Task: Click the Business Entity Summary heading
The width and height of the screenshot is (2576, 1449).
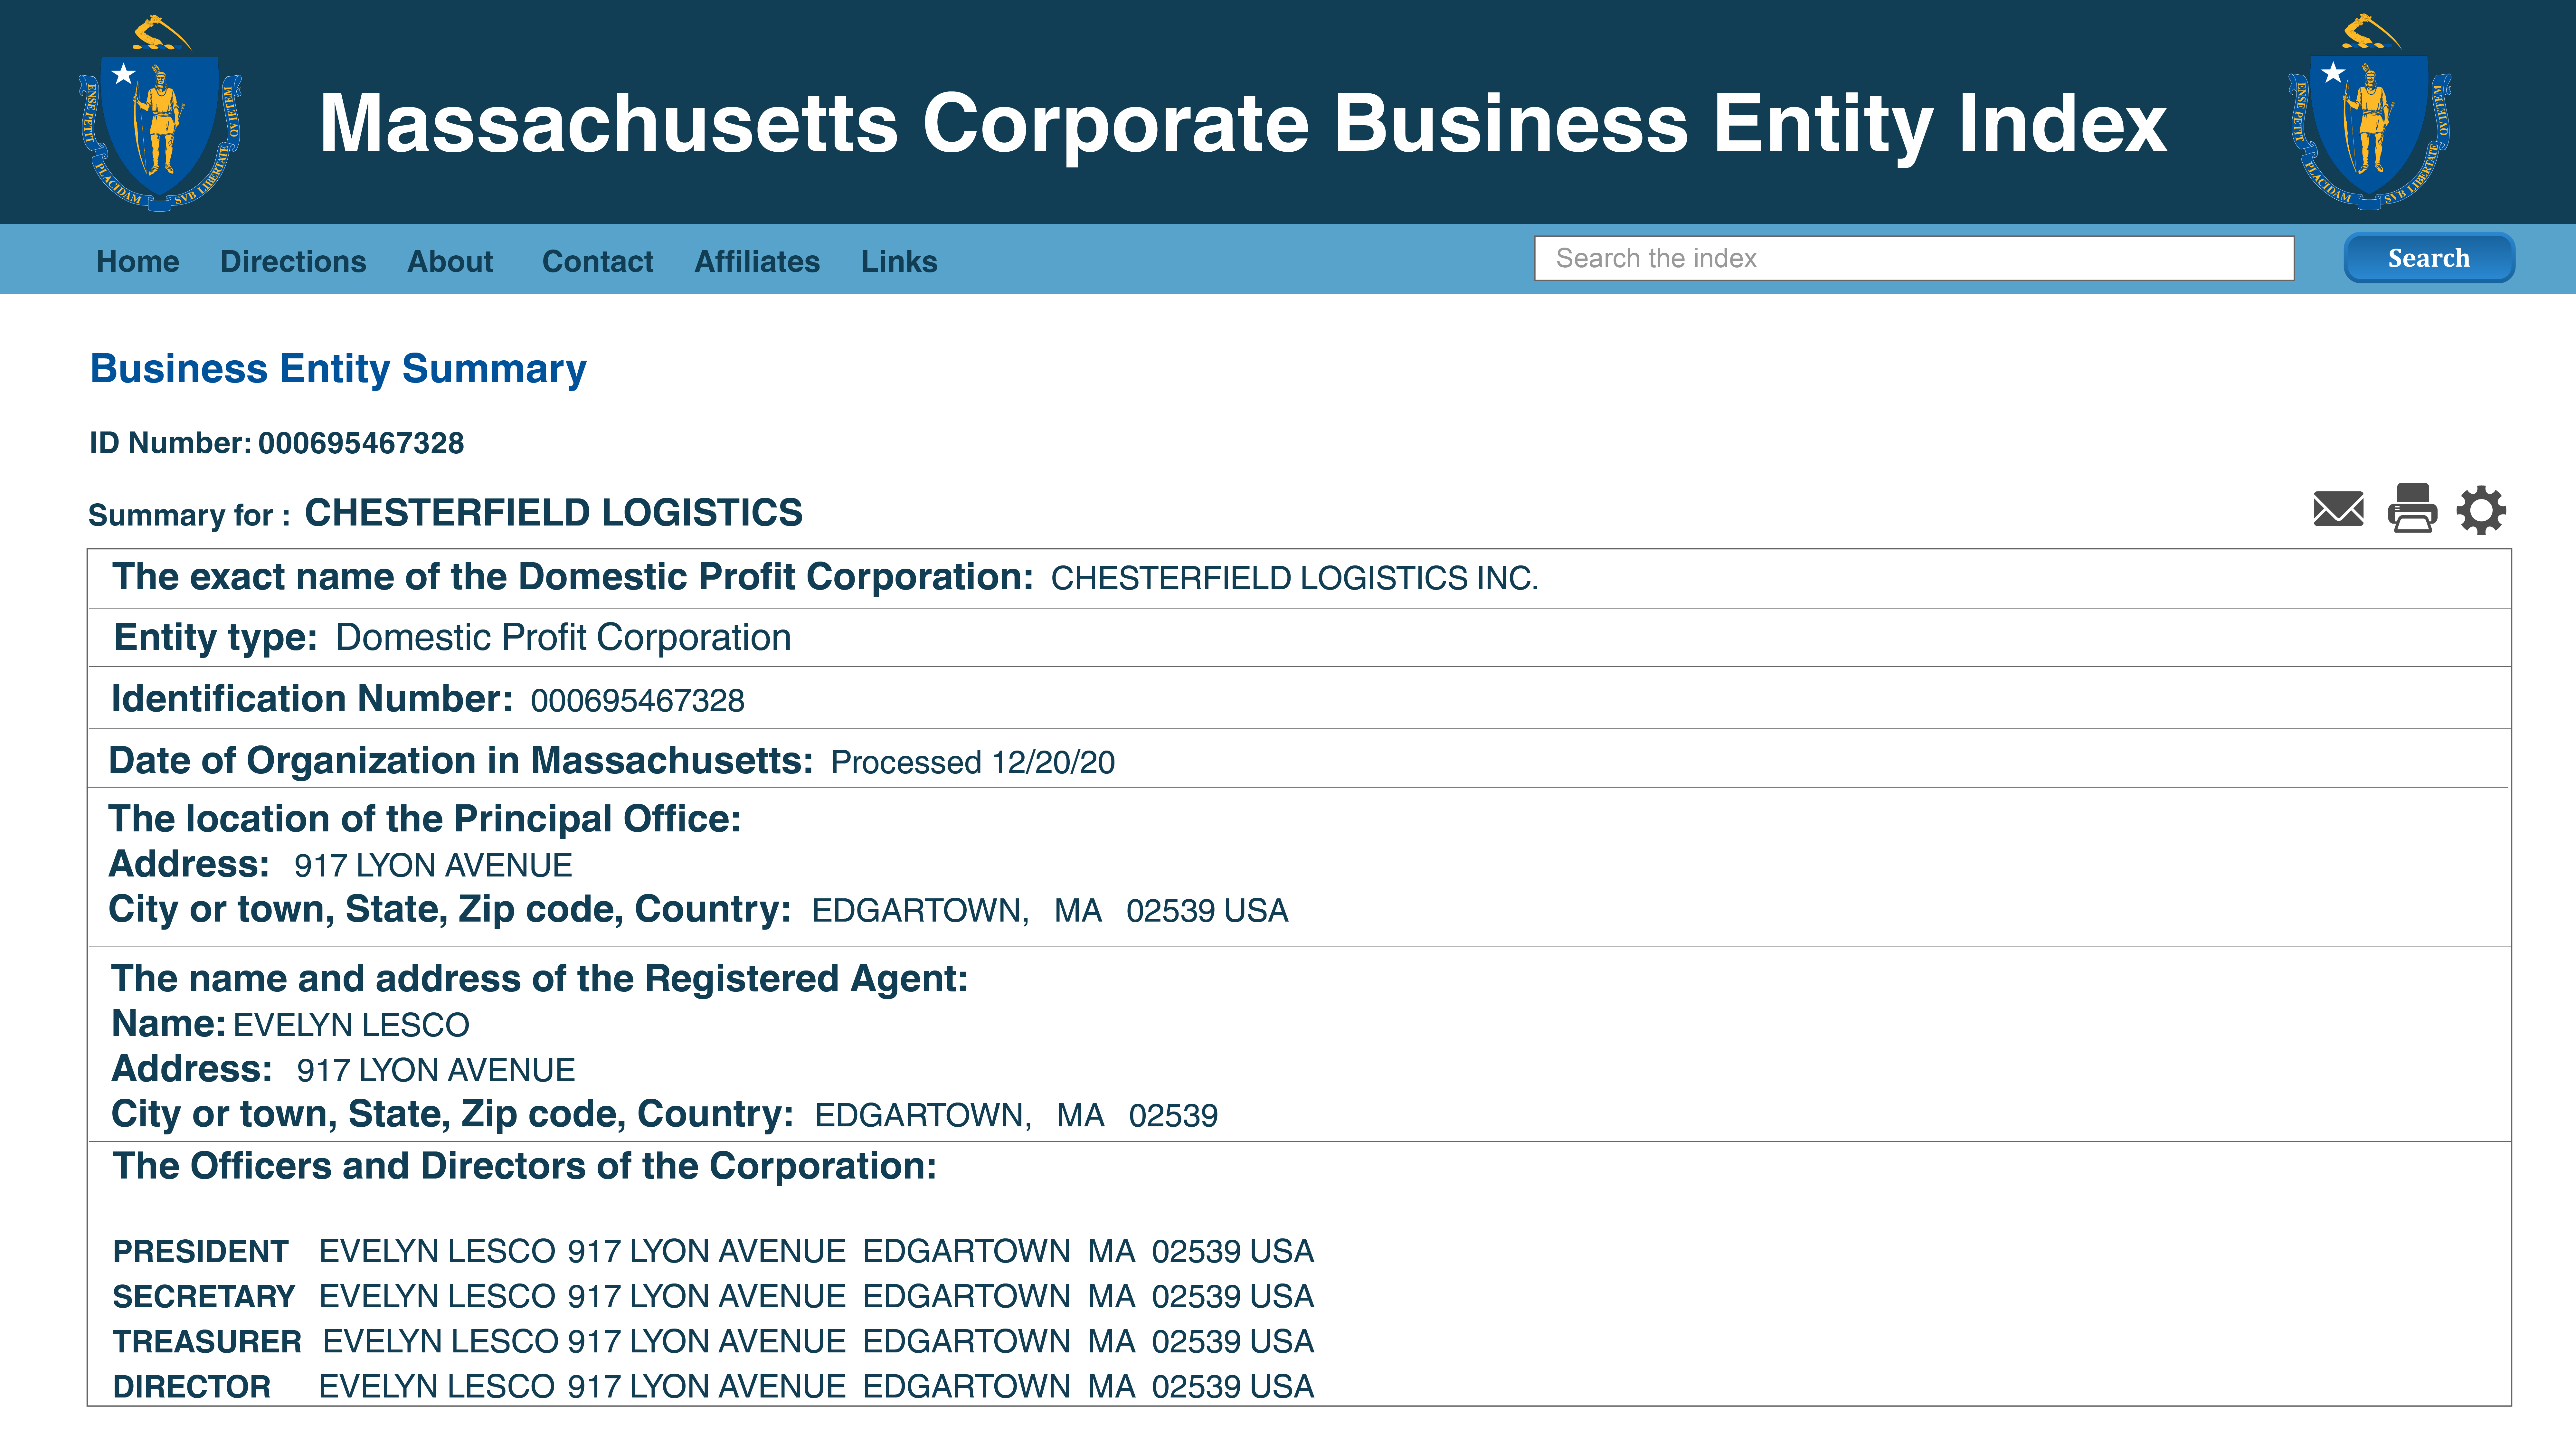Action: pyautogui.click(x=338, y=369)
